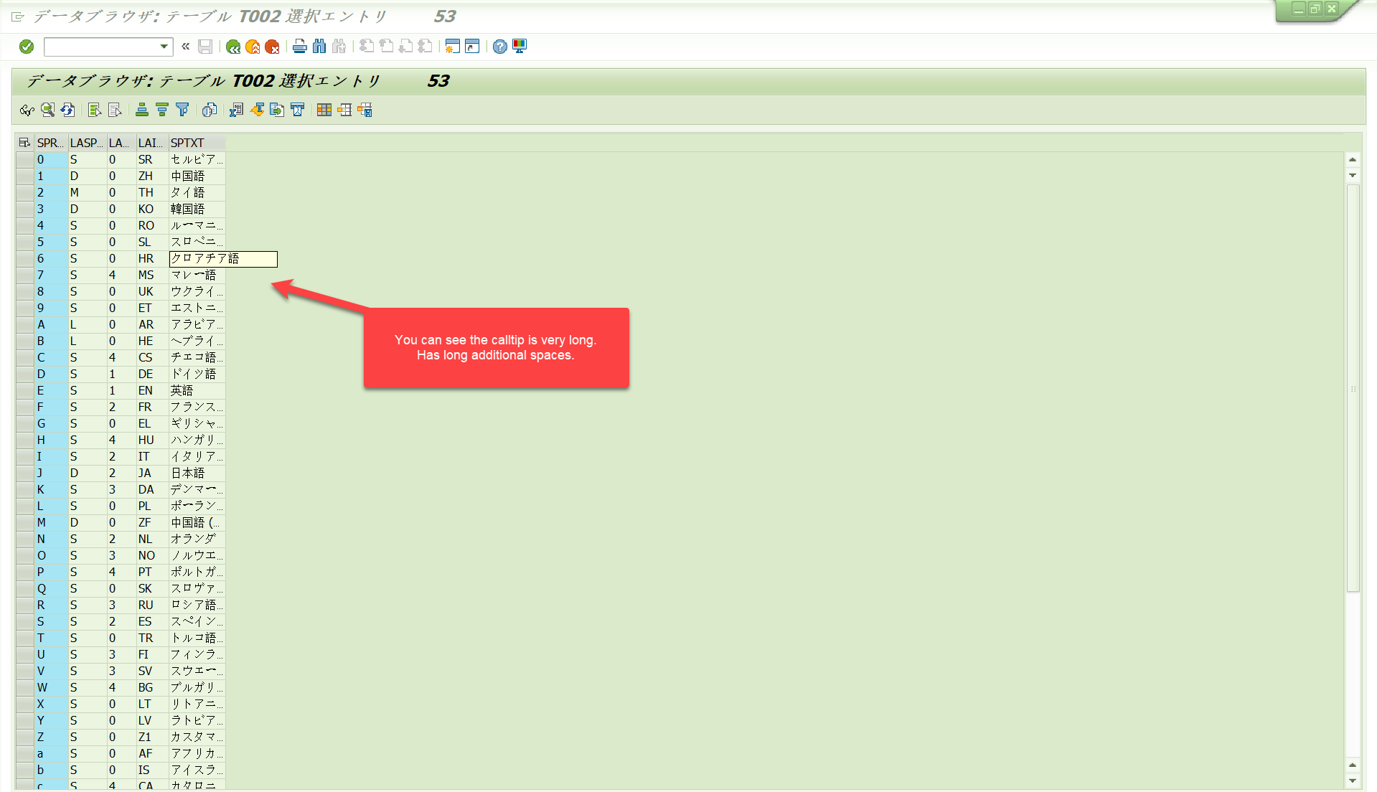Click the Details magnifier icon
Viewport: 1377px width, 792px height.
point(47,110)
